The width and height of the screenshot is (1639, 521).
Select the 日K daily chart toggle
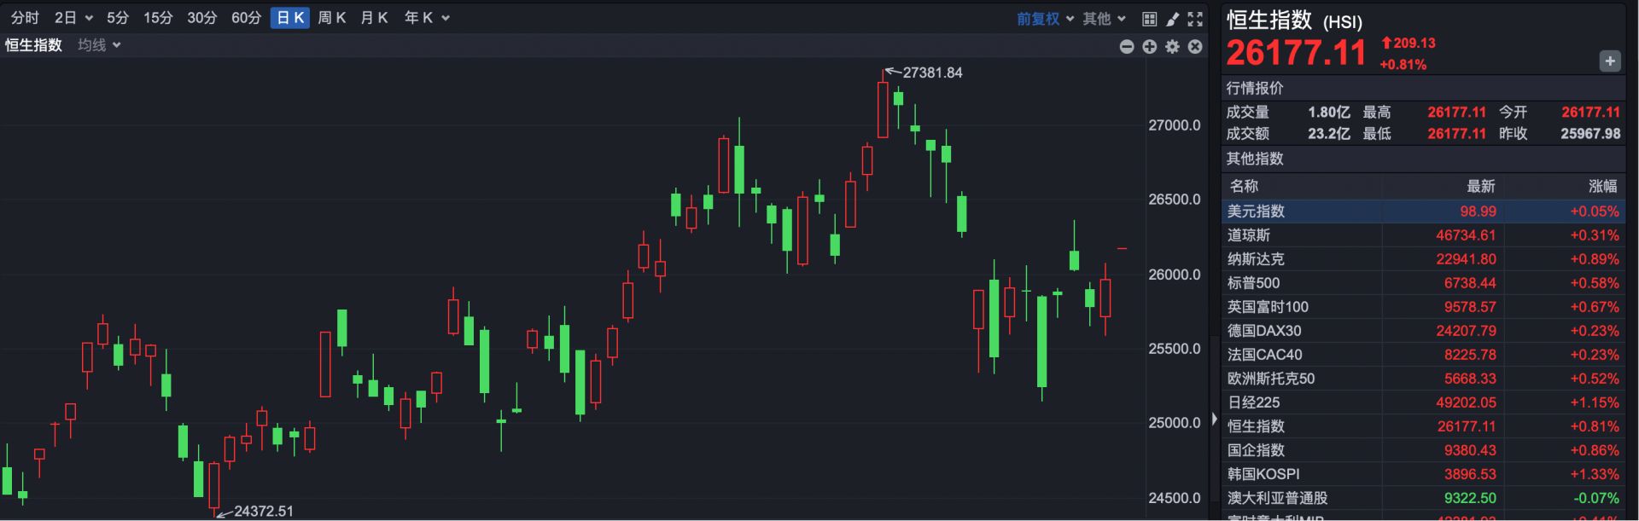[x=290, y=18]
